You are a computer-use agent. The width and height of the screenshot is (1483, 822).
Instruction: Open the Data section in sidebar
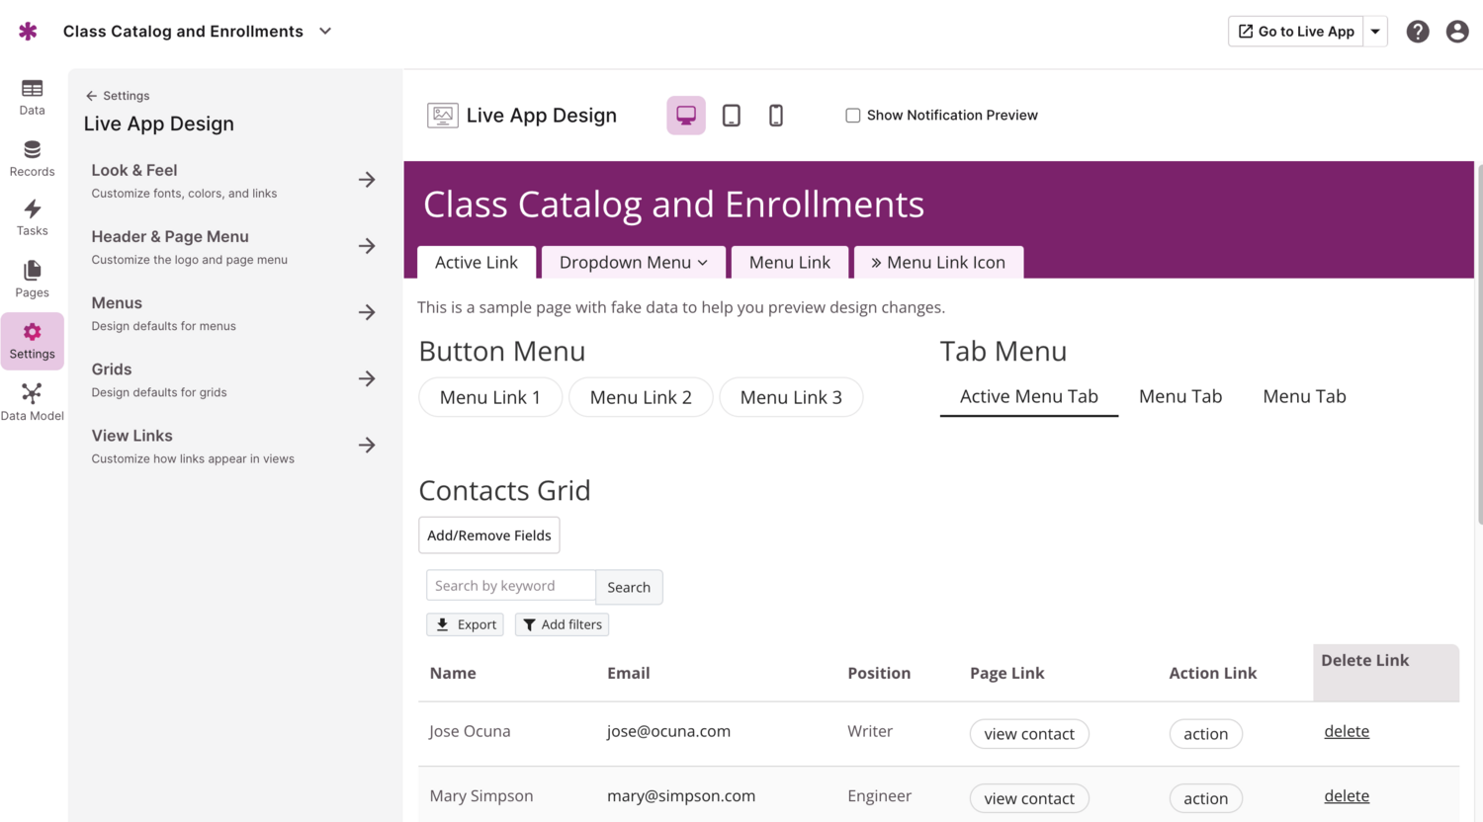[x=32, y=97]
